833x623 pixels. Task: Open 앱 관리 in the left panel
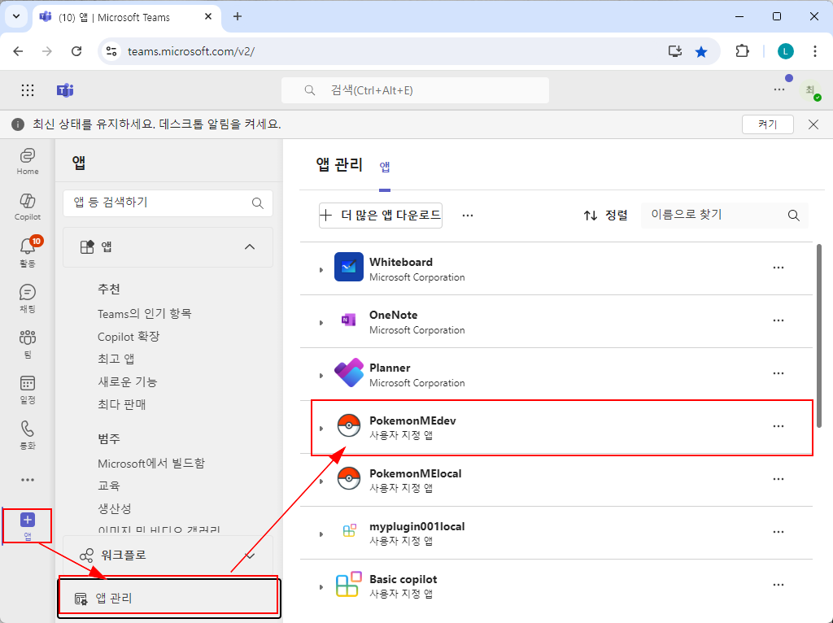168,599
